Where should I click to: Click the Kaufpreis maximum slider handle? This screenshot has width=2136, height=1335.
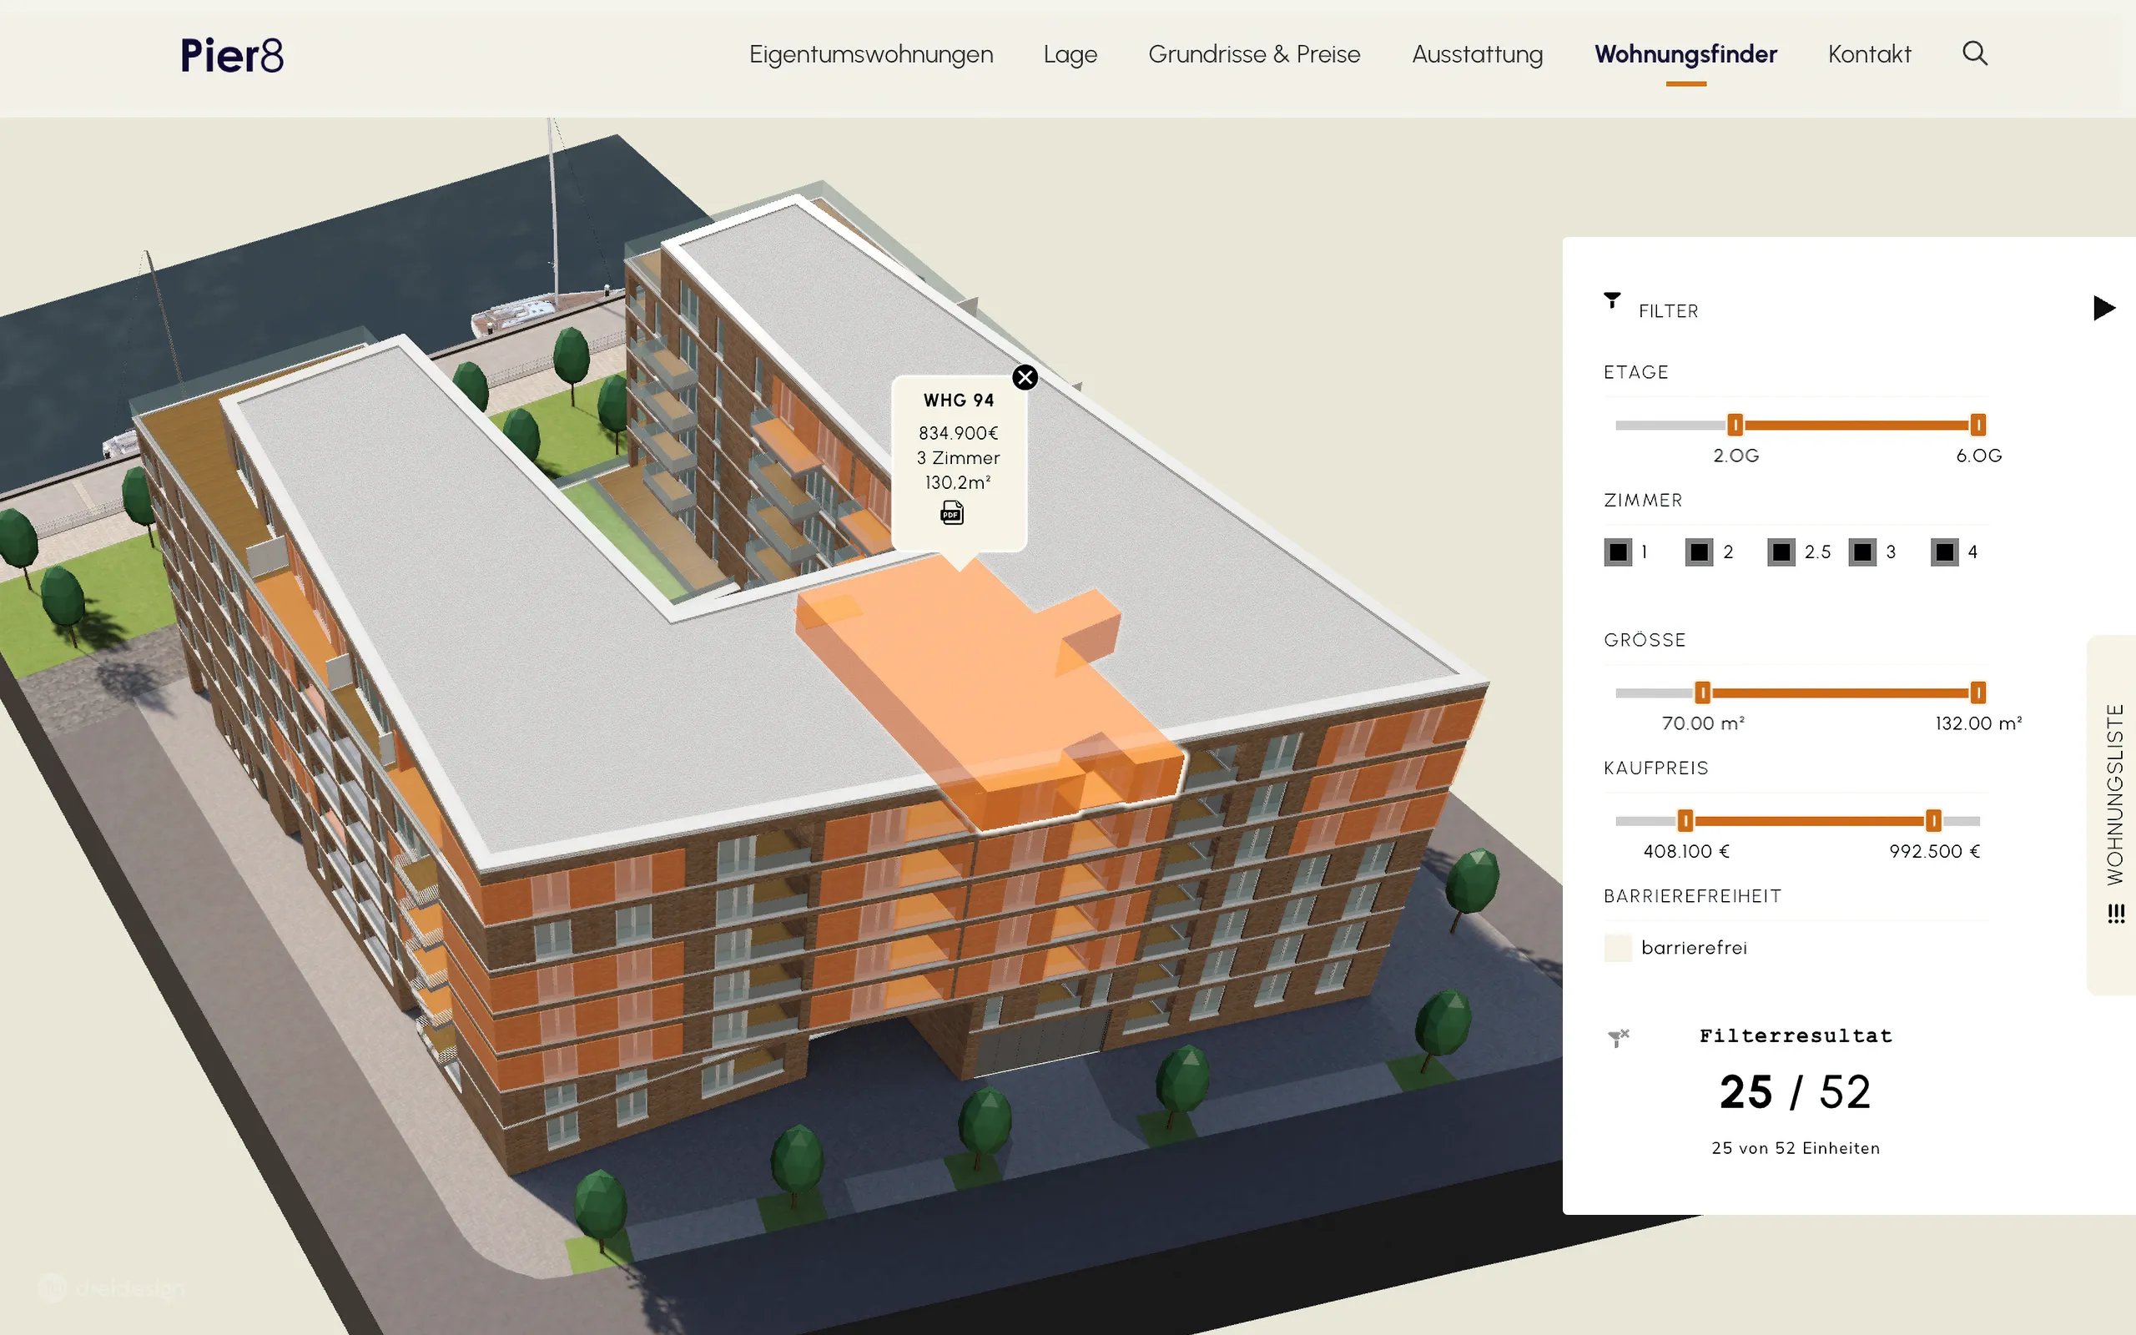1933,821
